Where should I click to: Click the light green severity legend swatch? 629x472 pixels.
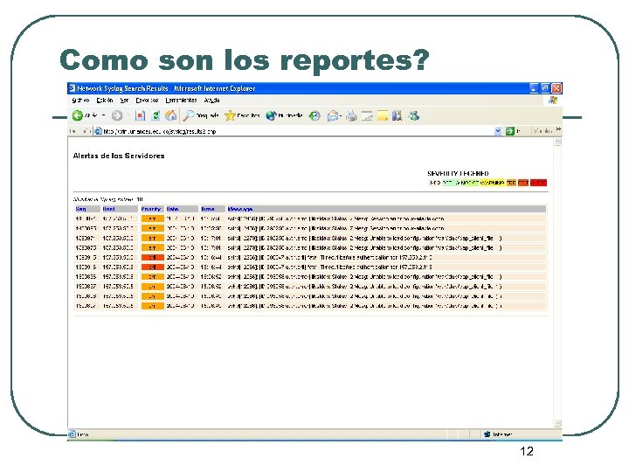pos(450,183)
